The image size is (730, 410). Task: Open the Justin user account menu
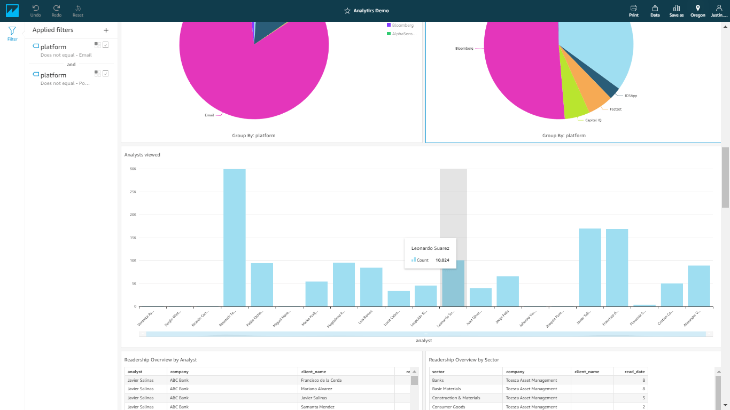(x=718, y=11)
